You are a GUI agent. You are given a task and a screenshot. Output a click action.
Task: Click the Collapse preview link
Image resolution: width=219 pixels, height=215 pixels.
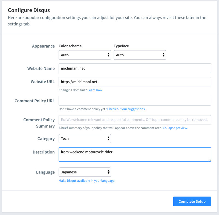tap(175, 128)
